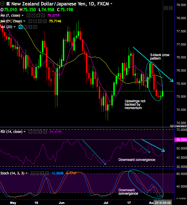187x205 pixels.
Task: Expand RSI (14, close) dropdown arrow
Action: coord(25,132)
